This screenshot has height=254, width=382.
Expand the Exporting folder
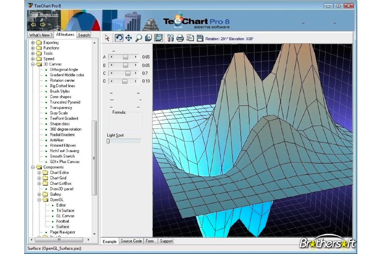tap(33, 43)
